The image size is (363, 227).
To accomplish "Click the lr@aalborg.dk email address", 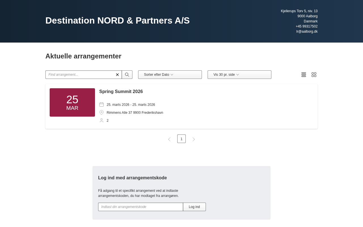I will (307, 31).
